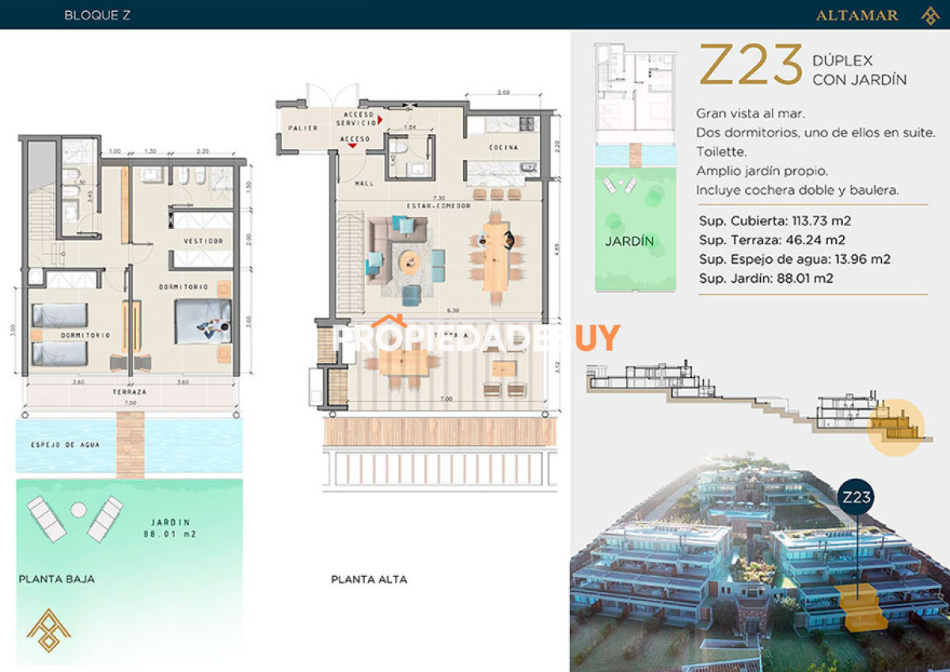The image size is (950, 672).
Task: Click the round table between garden sun loungers
Action: click(78, 511)
